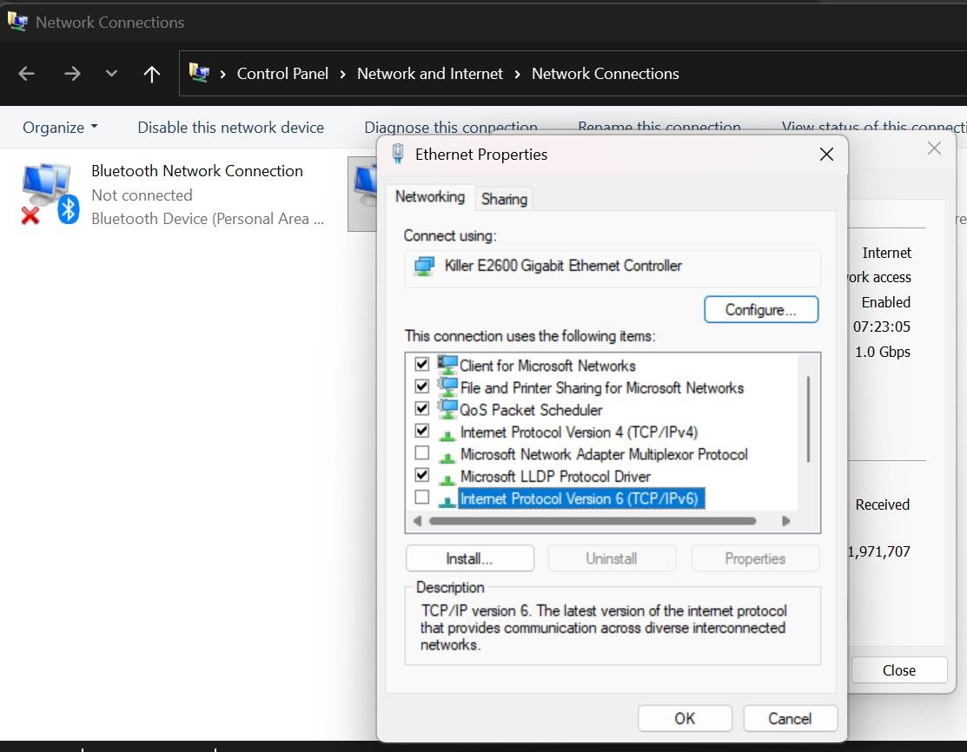Open Network and Internet breadcrumb
Screen dimensions: 967x752
click(x=430, y=74)
